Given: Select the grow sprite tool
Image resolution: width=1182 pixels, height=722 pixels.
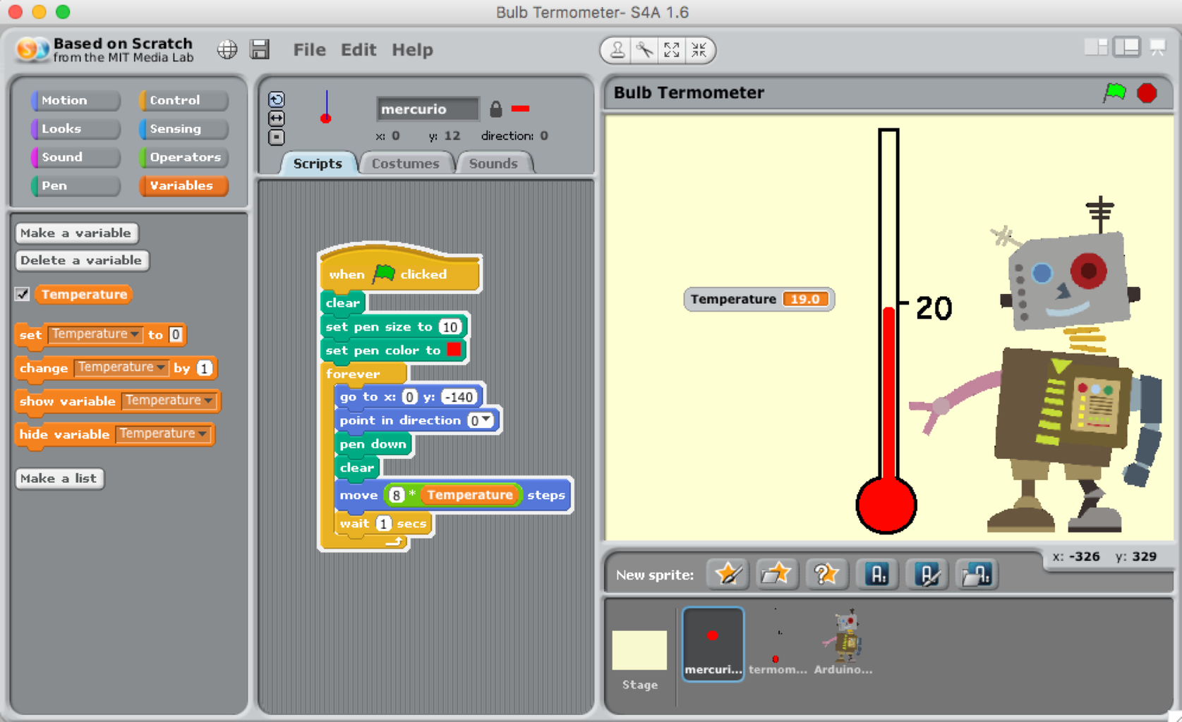Looking at the screenshot, I should (672, 50).
